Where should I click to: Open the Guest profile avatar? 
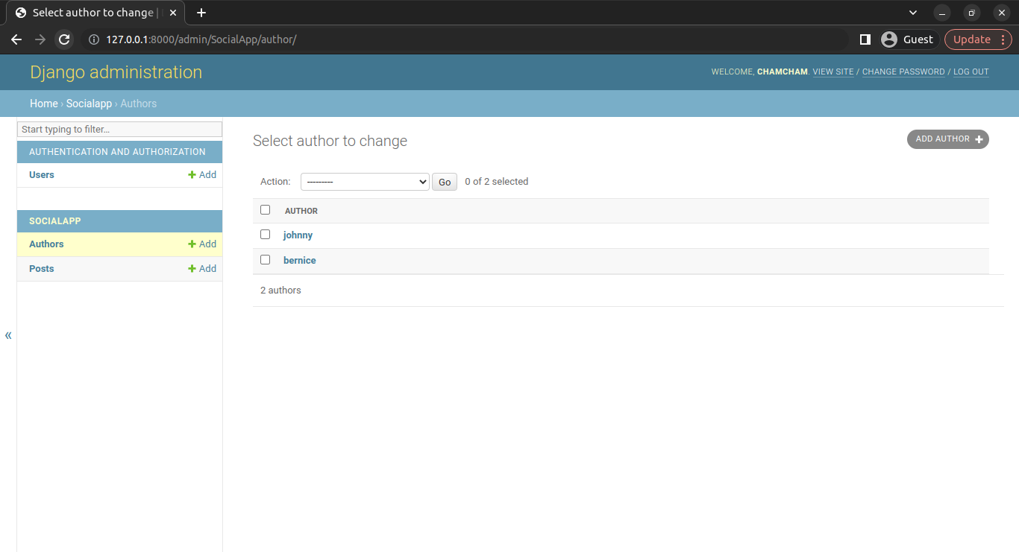888,39
